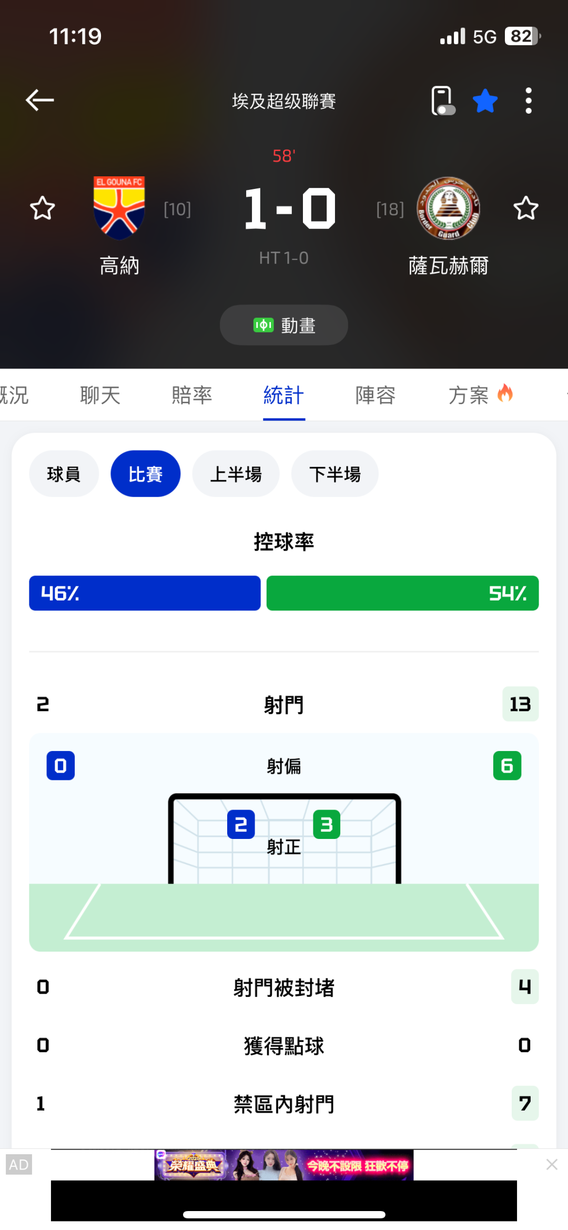The height and width of the screenshot is (1230, 568).
Task: Switch to the 聊天 tab
Action: [x=100, y=395]
